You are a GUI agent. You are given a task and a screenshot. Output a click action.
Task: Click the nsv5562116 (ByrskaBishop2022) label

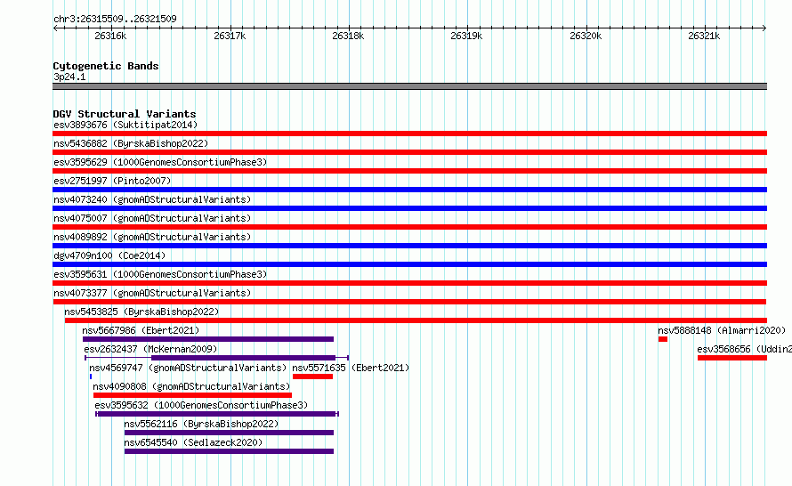(201, 424)
